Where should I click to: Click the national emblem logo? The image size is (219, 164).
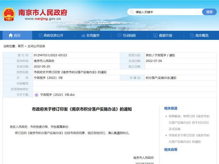tap(9, 14)
